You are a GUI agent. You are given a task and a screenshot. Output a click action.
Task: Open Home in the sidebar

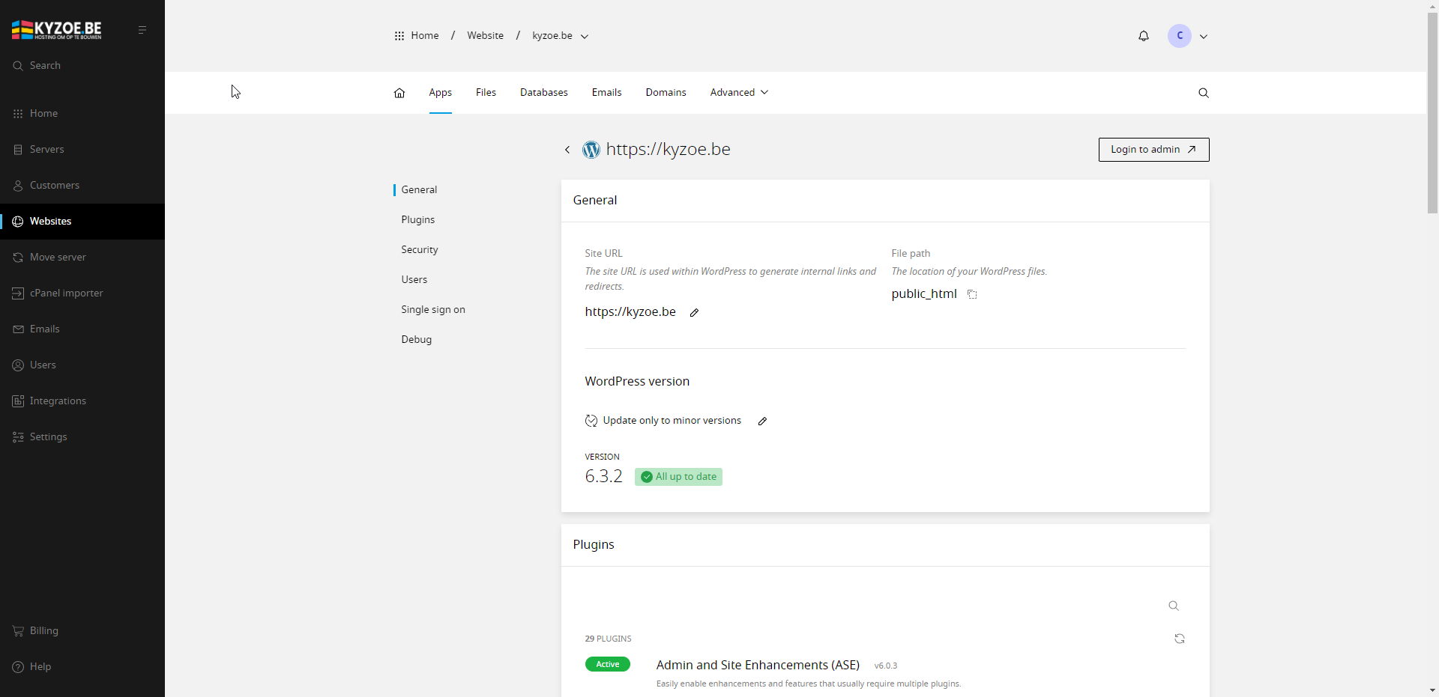pyautogui.click(x=82, y=114)
